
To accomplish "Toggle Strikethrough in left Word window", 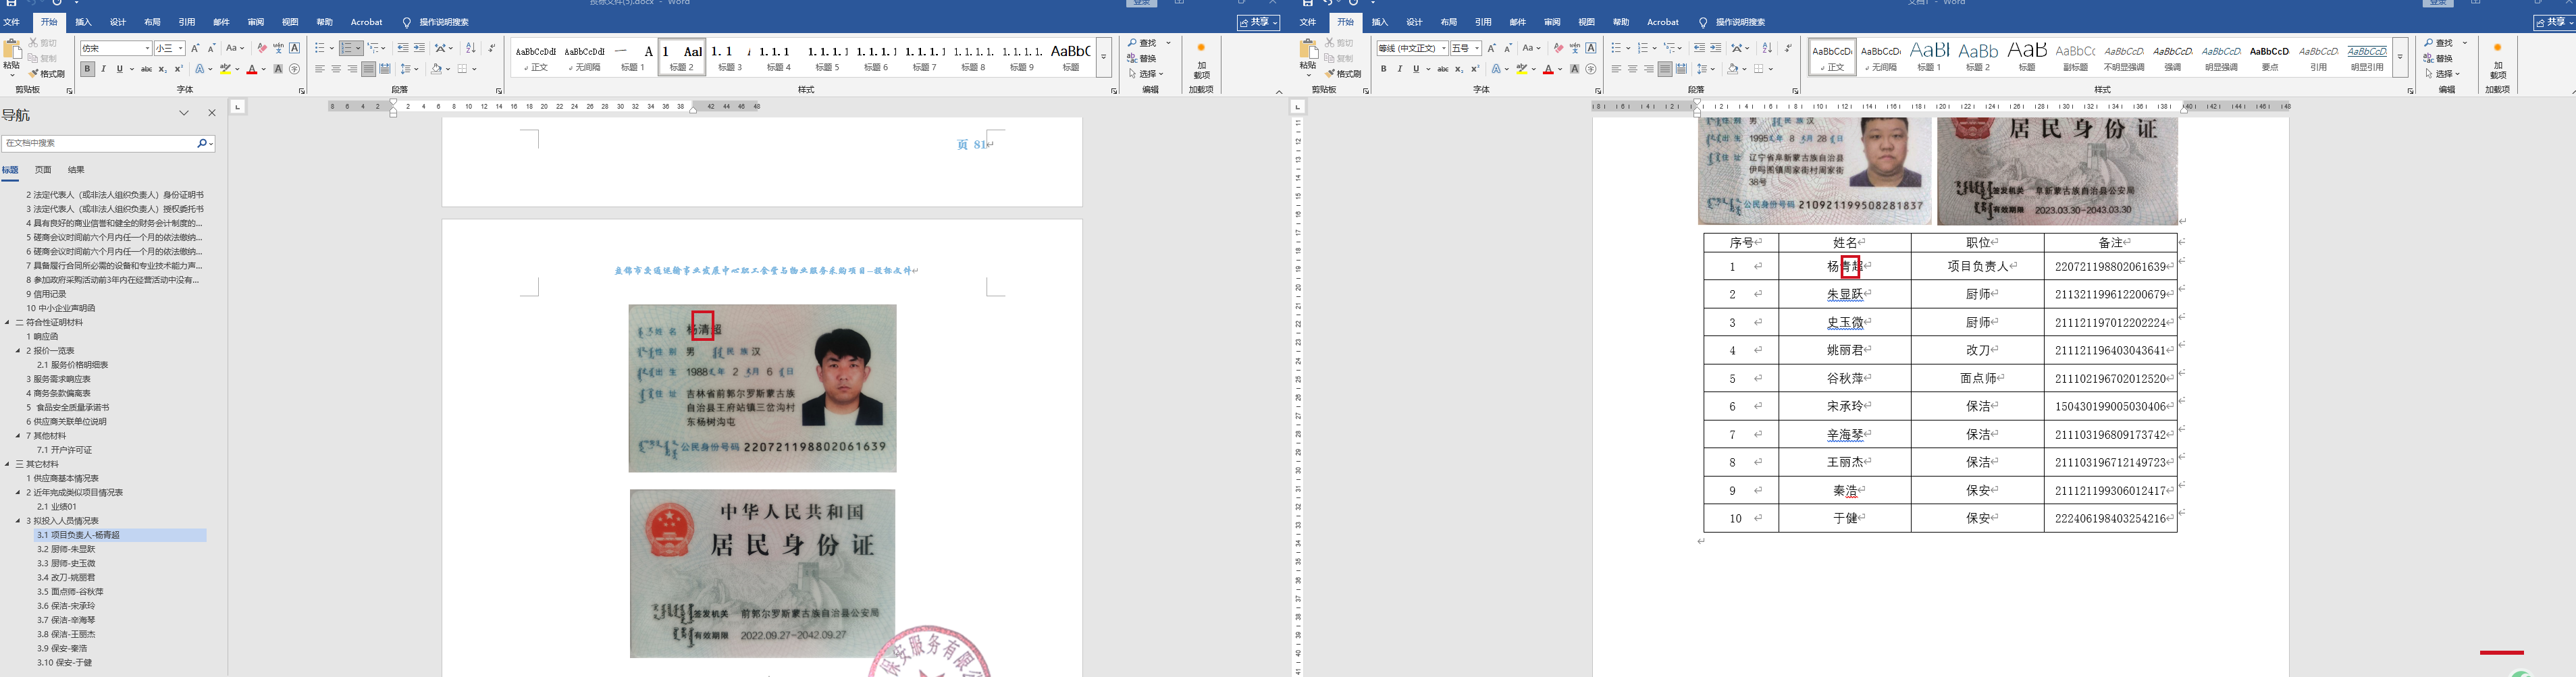I will tap(146, 69).
